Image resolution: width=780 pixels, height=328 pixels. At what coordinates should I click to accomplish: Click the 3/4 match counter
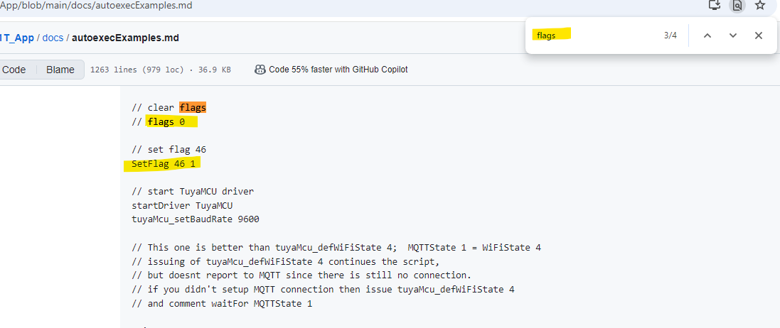pos(670,35)
